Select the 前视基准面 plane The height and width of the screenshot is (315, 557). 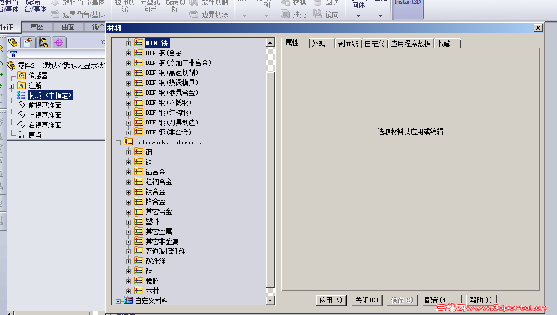(x=45, y=105)
